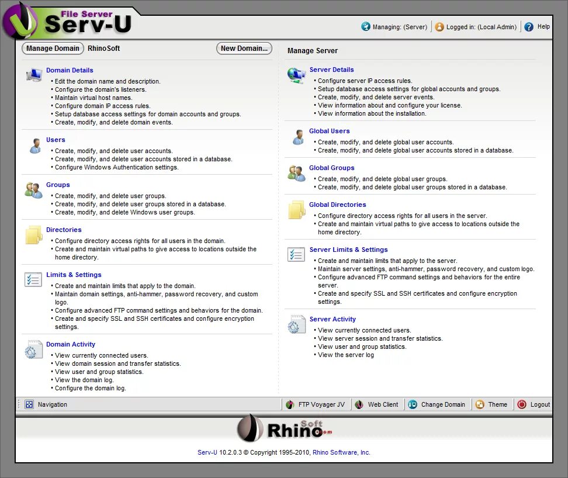Screen dimensions: 568x478
Task: Click the Web Client icon
Action: point(359,404)
